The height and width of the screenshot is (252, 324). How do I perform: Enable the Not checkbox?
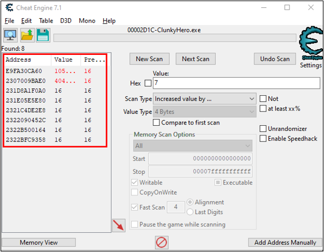point(263,99)
